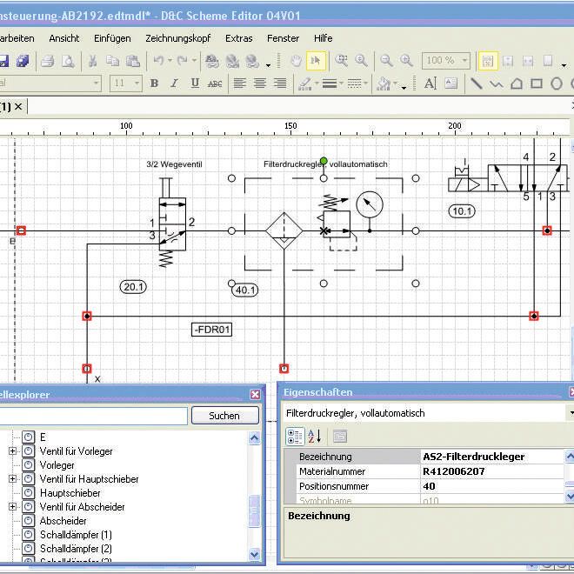Click the zoom in magnifier icon
The width and height of the screenshot is (574, 574).
pyautogui.click(x=407, y=61)
